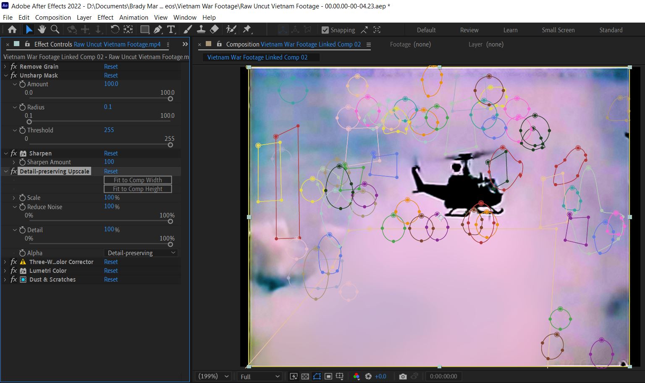The image size is (645, 383).
Task: Select the Hand tool
Action: tap(42, 29)
